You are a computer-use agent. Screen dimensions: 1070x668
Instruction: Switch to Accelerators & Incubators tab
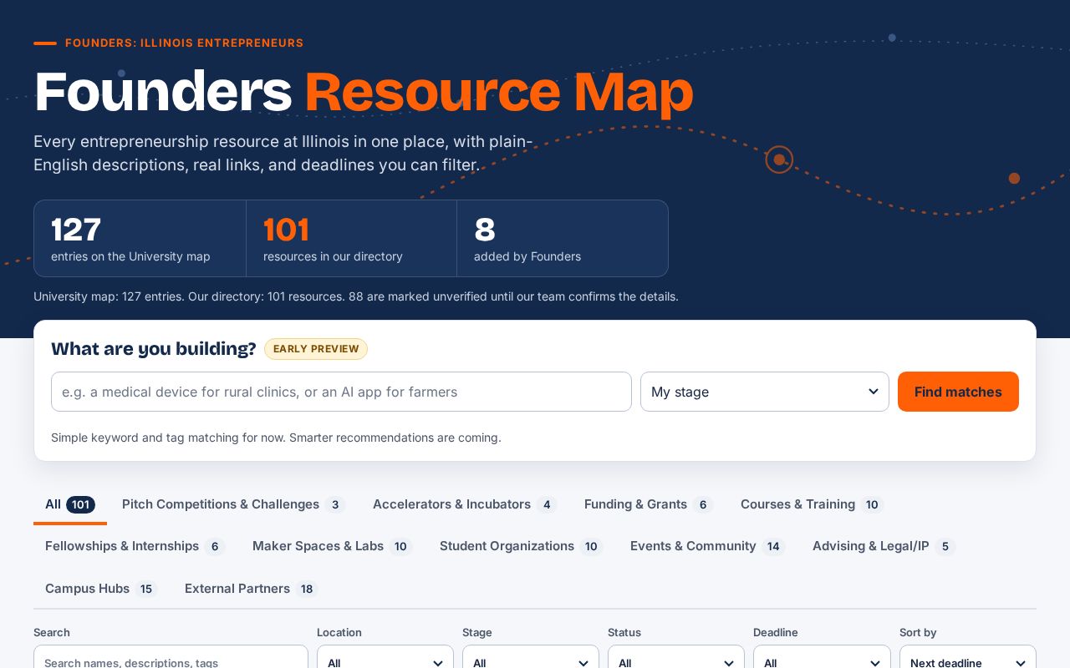[464, 504]
